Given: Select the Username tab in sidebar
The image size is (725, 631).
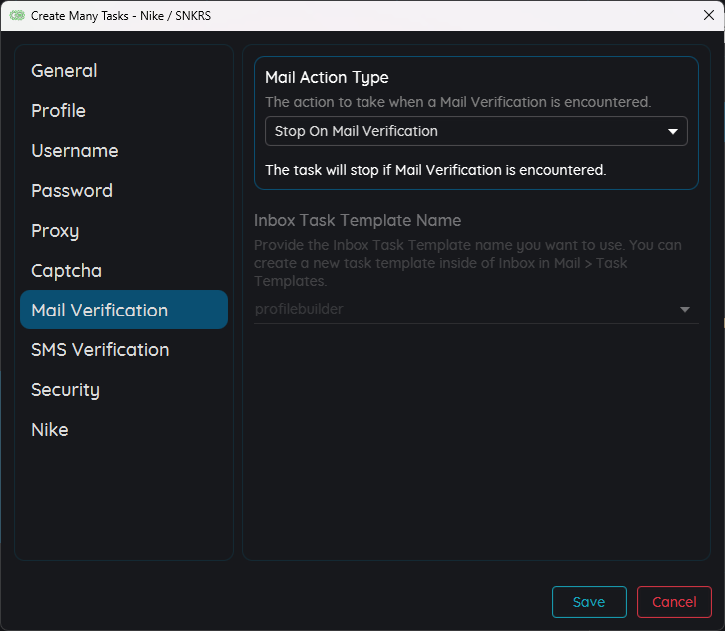Looking at the screenshot, I should tap(74, 151).
